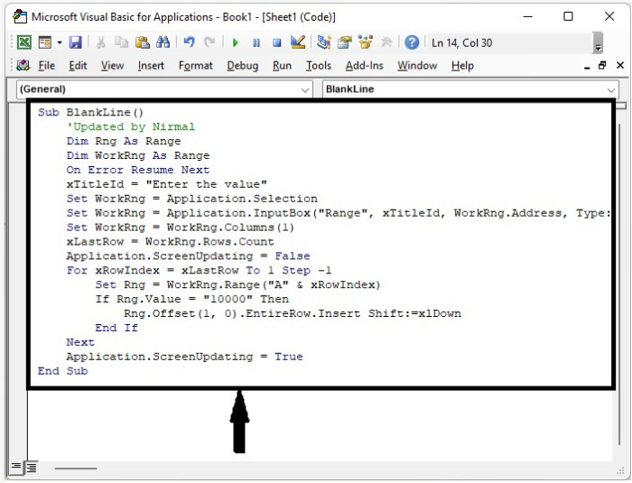Click the View Microsoft Excel icon
This screenshot has width=632, height=483.
click(x=24, y=42)
